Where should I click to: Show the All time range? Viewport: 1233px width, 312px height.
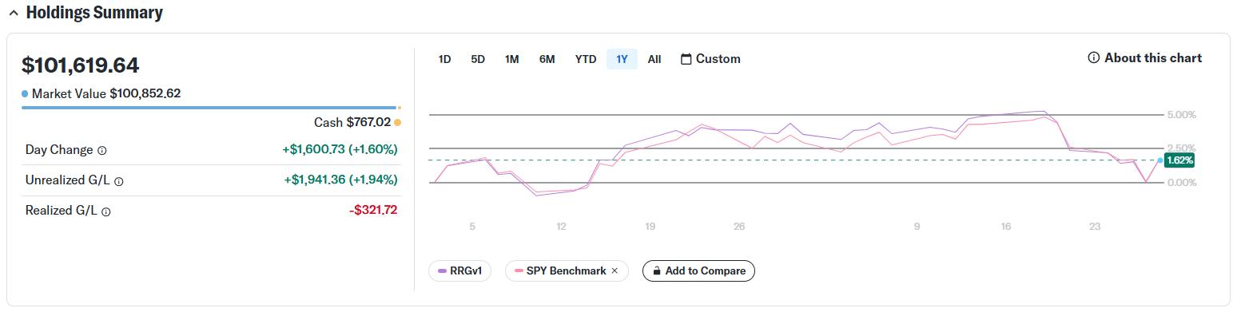(654, 59)
